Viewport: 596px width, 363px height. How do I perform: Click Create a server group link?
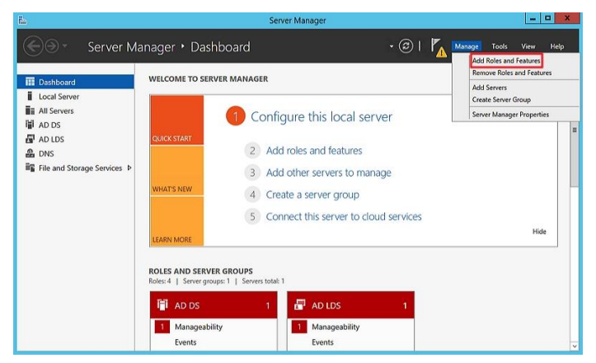click(x=312, y=195)
